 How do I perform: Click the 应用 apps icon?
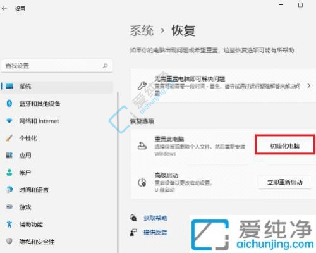coord(9,156)
